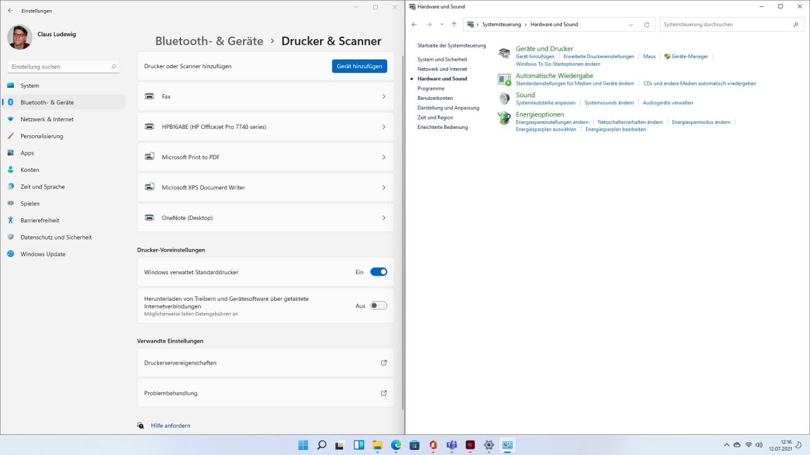Click the back arrow in Einstellungen window

tap(10, 11)
